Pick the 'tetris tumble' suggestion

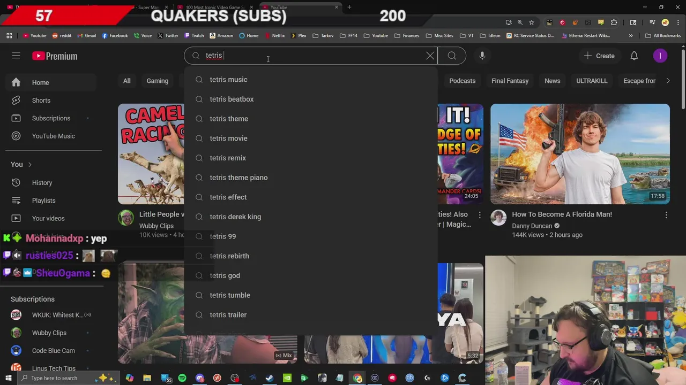coord(311,295)
